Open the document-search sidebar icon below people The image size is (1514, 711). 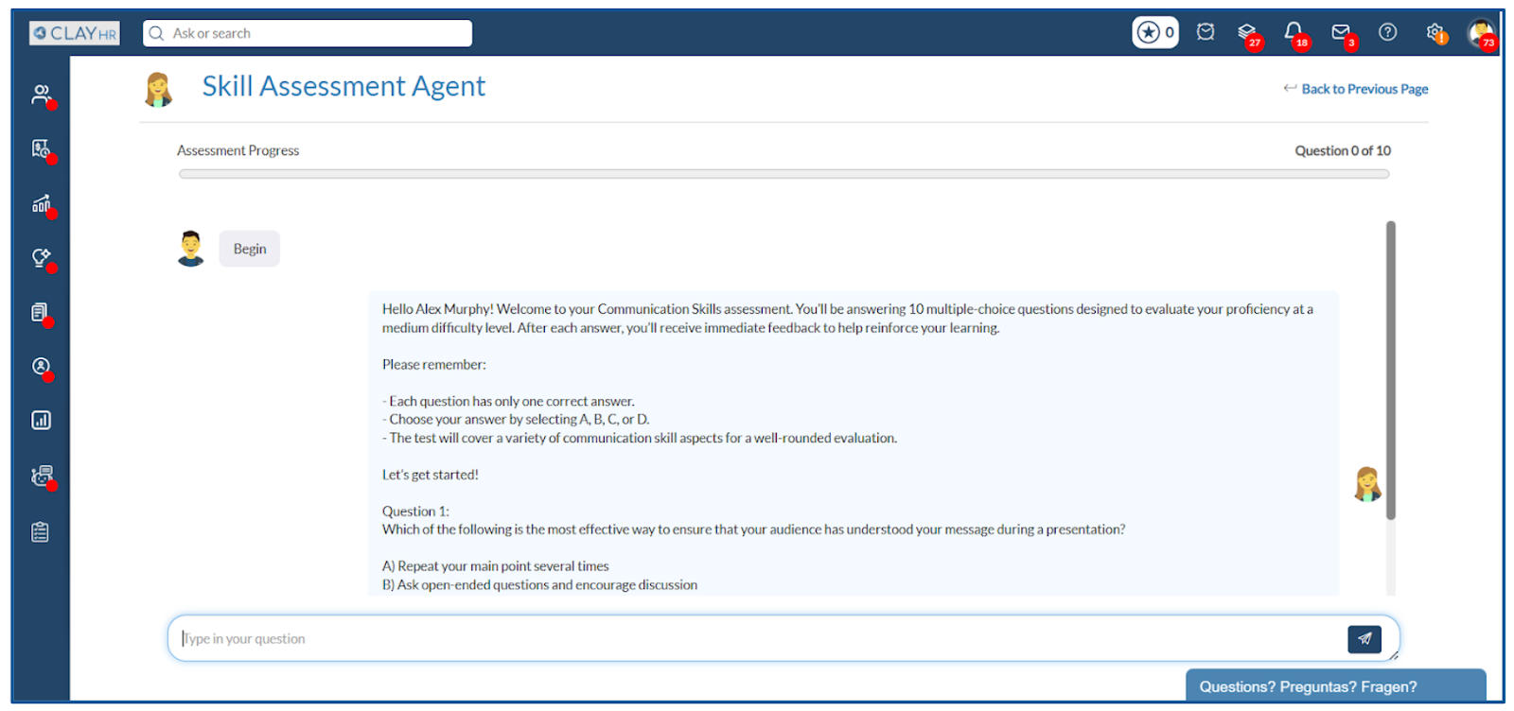coord(42,149)
